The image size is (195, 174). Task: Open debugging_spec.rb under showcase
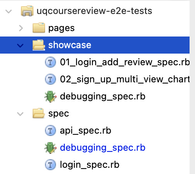pyautogui.click(x=103, y=96)
